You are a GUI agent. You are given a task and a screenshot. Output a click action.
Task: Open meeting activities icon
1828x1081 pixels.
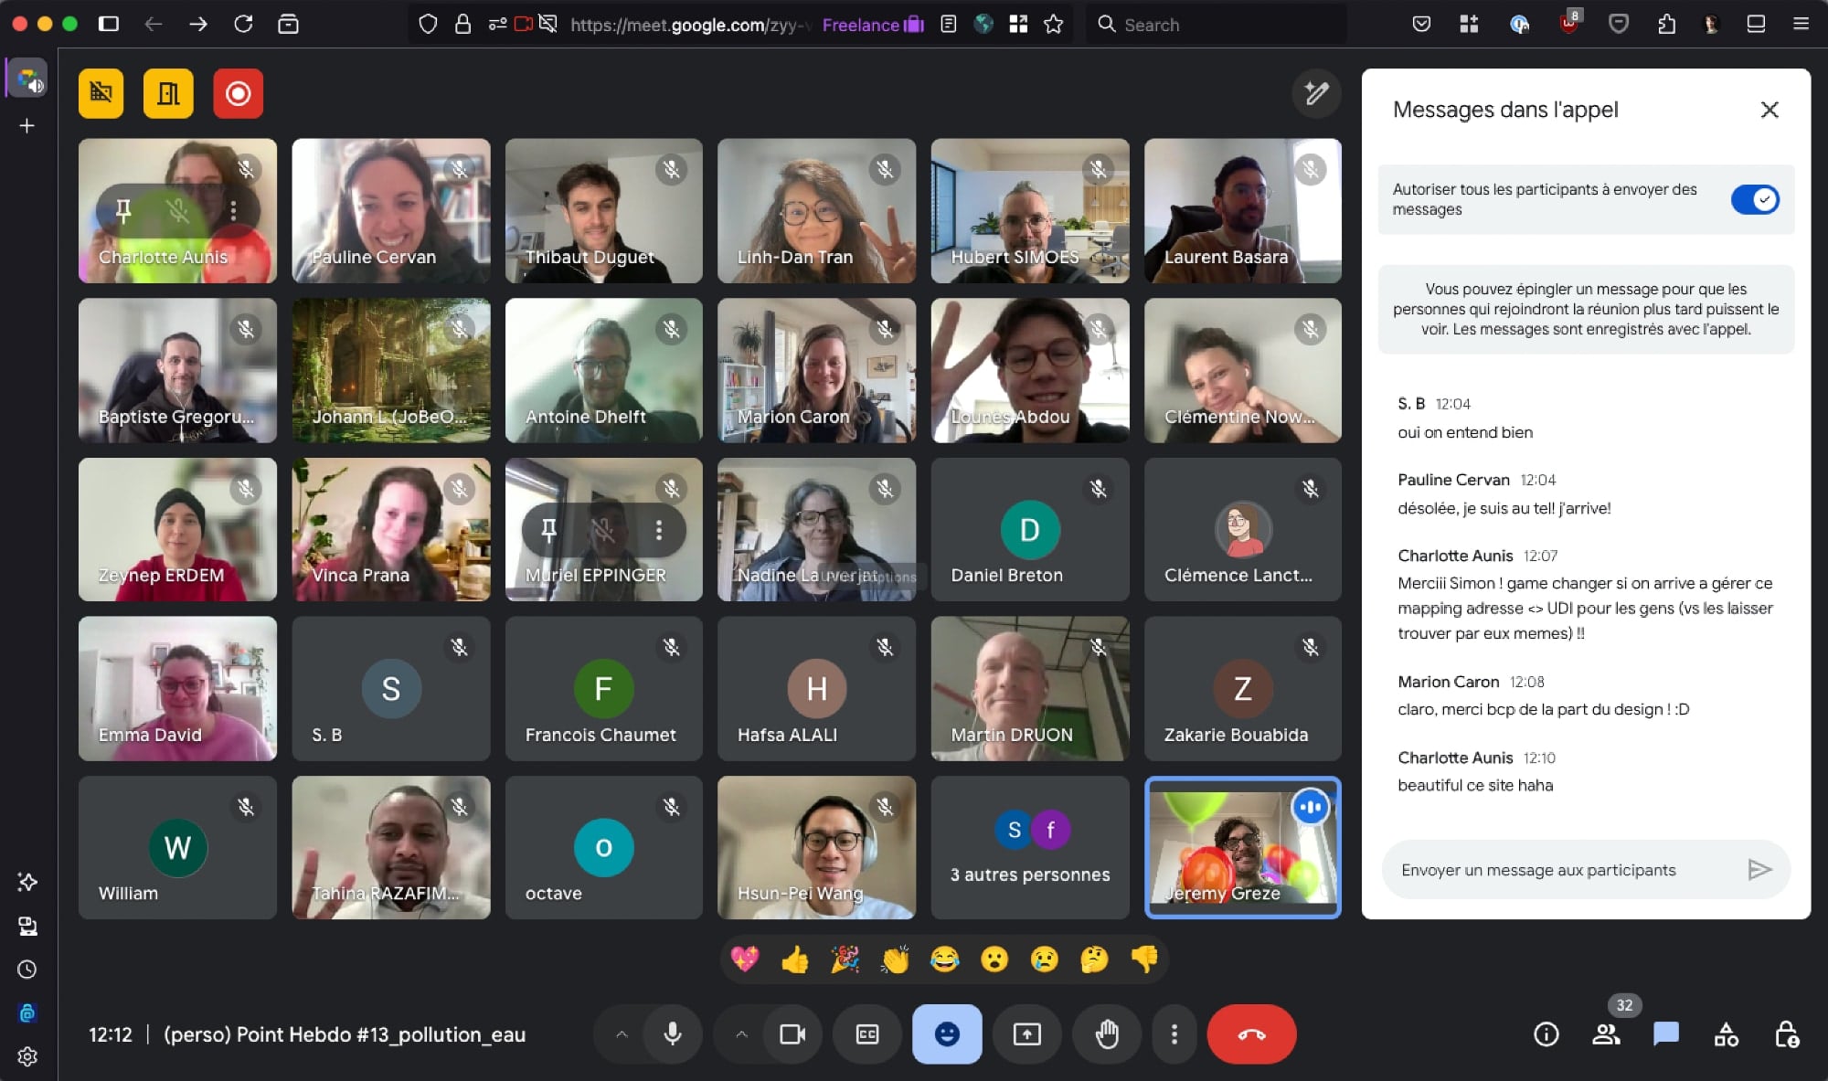click(1726, 1034)
